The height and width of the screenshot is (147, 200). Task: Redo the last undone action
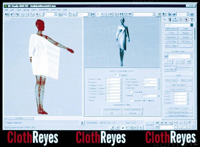[x=17, y=14]
